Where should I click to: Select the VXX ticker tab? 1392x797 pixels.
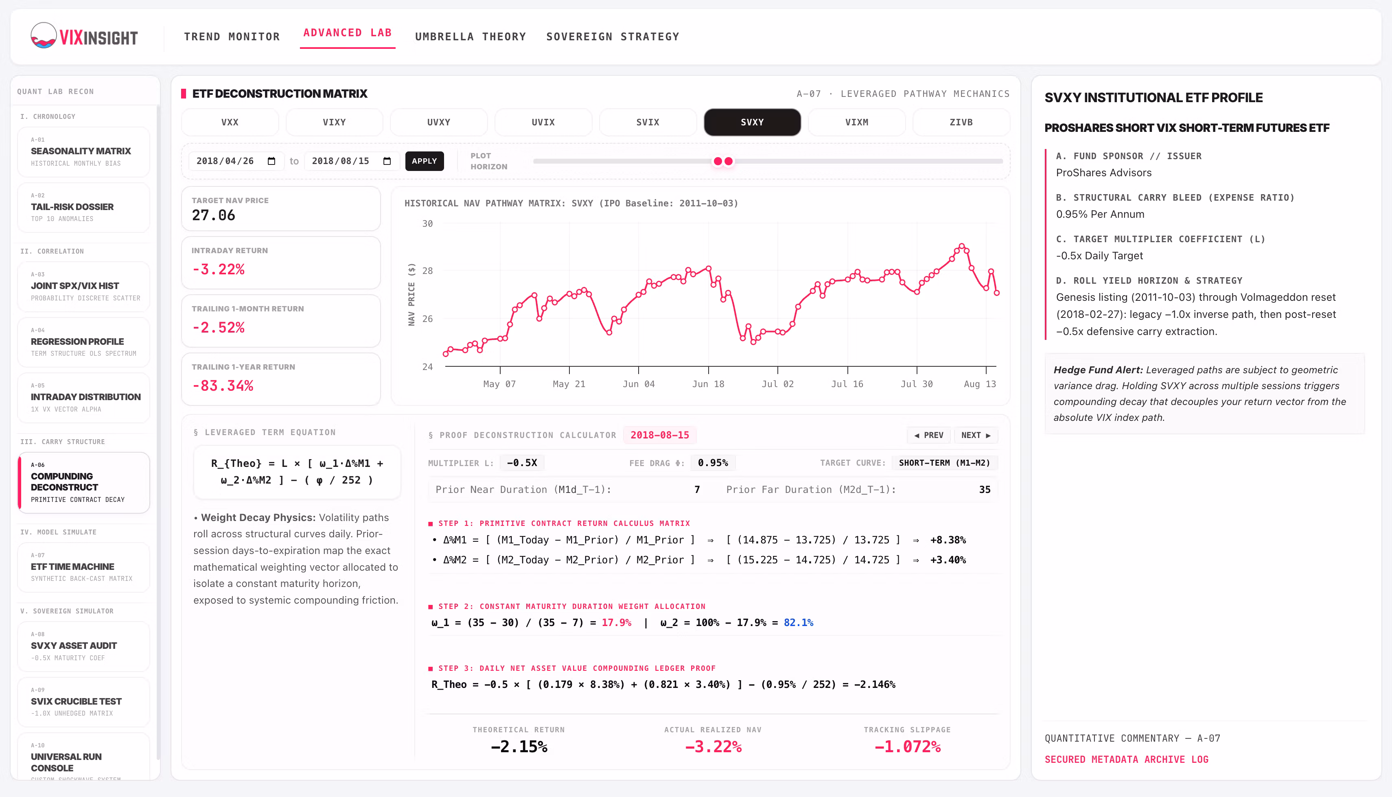click(230, 122)
